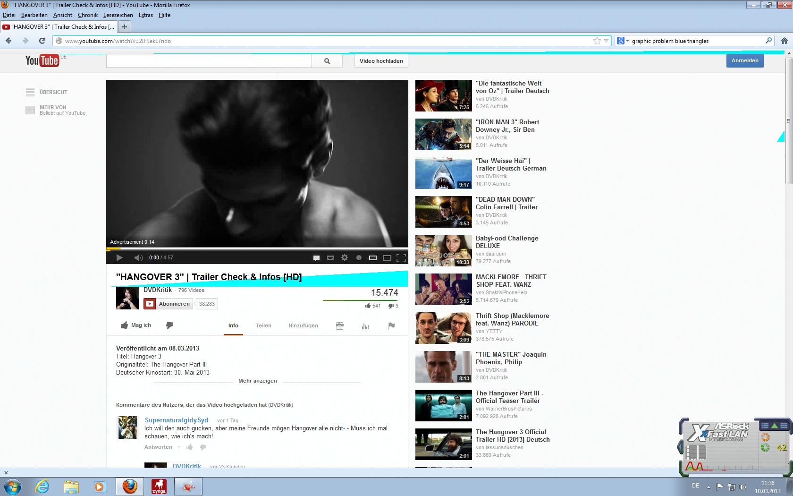
Task: Report the video with the flag icon
Action: coord(391,325)
